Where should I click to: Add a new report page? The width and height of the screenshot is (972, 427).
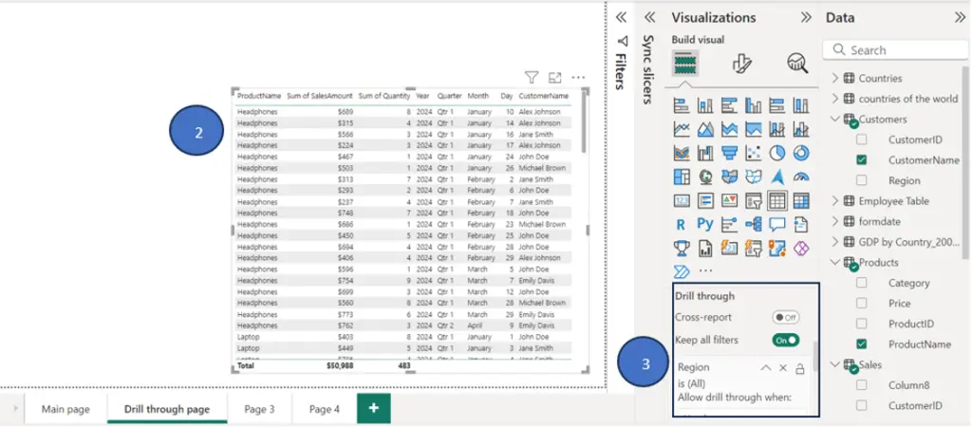tap(373, 408)
